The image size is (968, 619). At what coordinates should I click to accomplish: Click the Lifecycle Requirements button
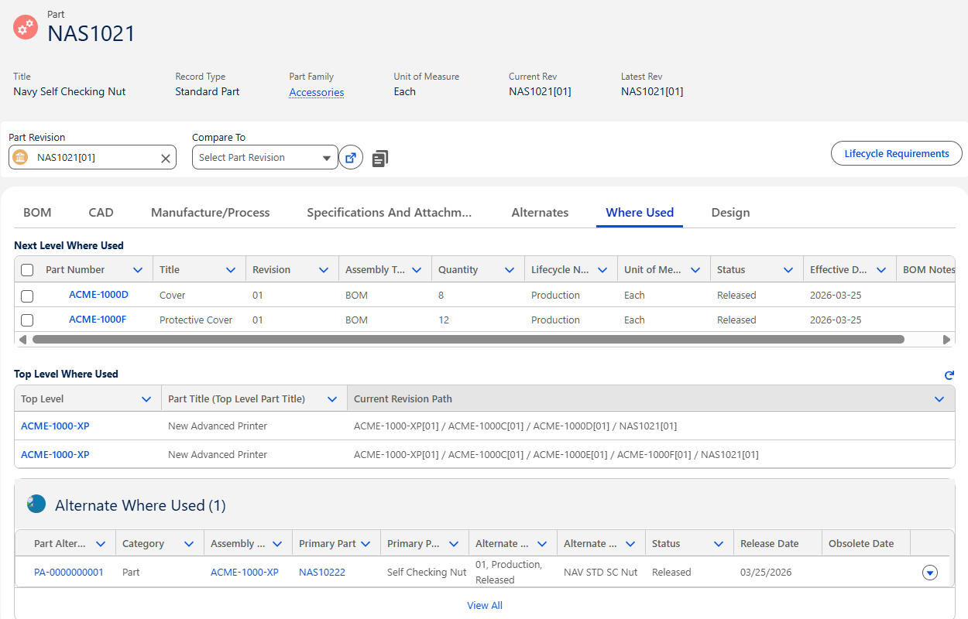896,153
